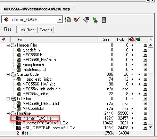Viewport: 157px width, 139px height.
Task: Click the Synchronize Modification Dates checkmark icon
Action: coord(77,19)
